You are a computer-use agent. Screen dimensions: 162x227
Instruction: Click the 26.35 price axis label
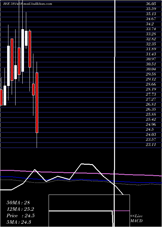tap(151, 110)
